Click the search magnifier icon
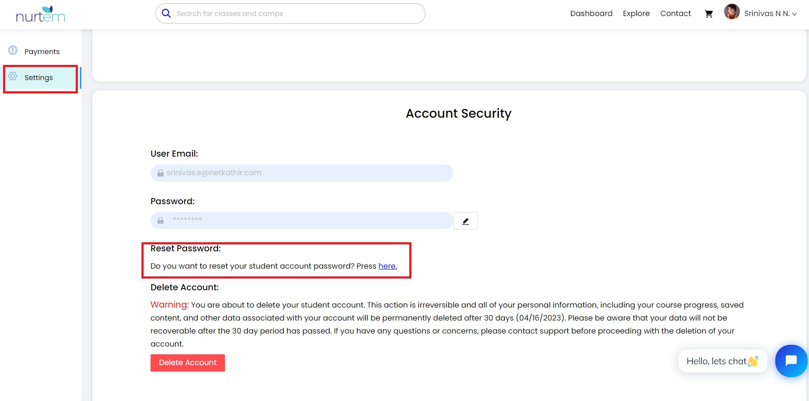This screenshot has width=809, height=401. point(166,13)
